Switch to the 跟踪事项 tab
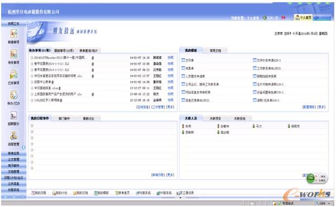The height and width of the screenshot is (207, 336). (x=64, y=51)
